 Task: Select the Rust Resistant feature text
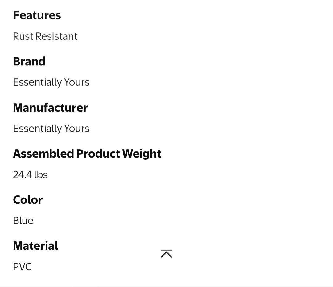(x=45, y=36)
